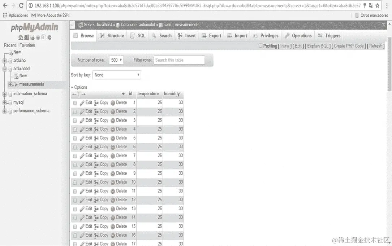Check the row 13 selection checkbox
392x246 pixels.
(x=75, y=209)
